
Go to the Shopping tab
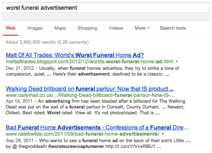coord(87,28)
